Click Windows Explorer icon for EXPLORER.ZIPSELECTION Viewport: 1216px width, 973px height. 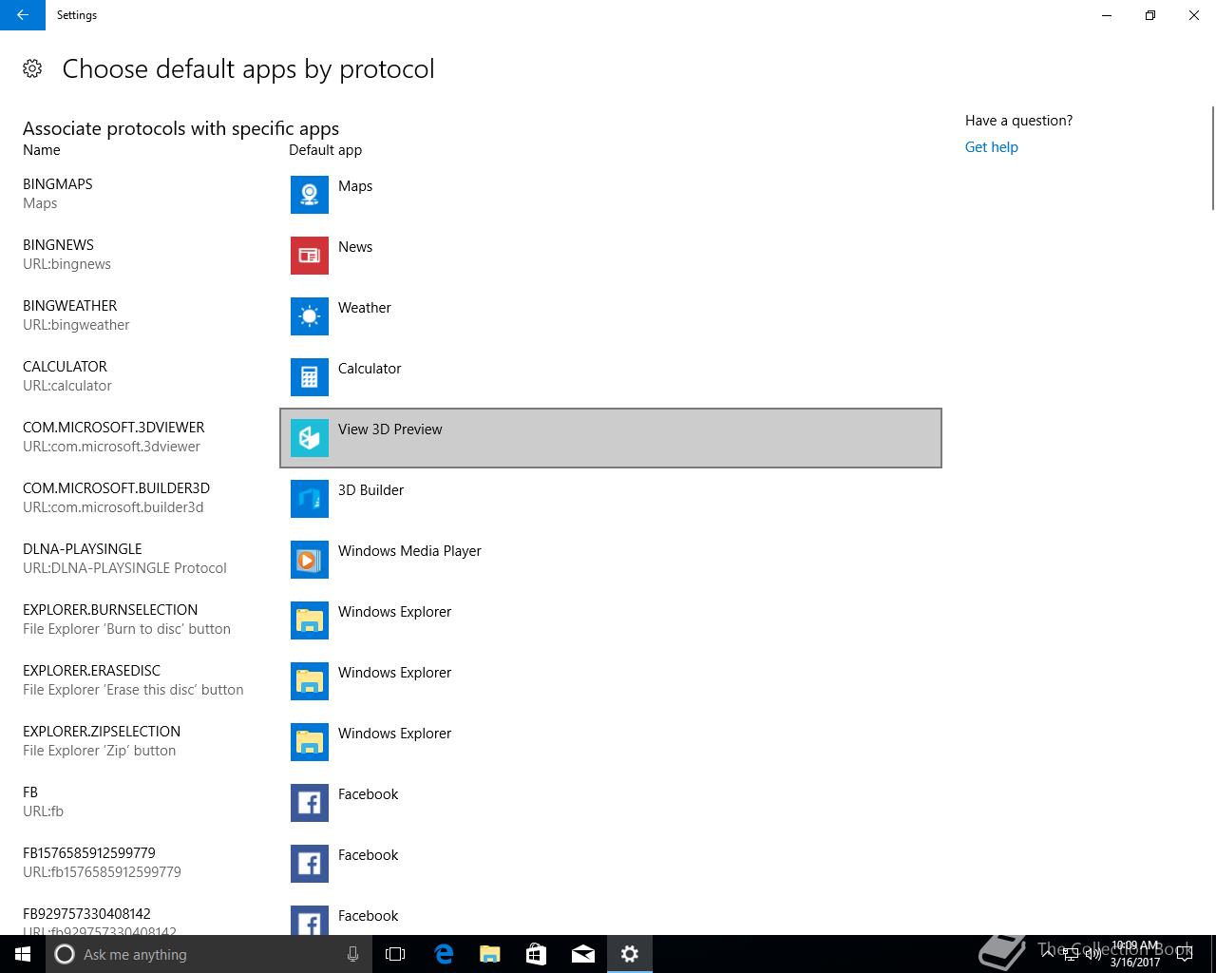[310, 742]
